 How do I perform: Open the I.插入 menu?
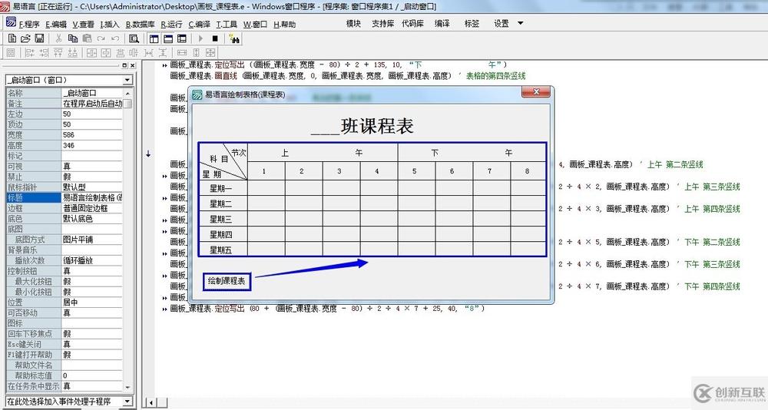(110, 24)
